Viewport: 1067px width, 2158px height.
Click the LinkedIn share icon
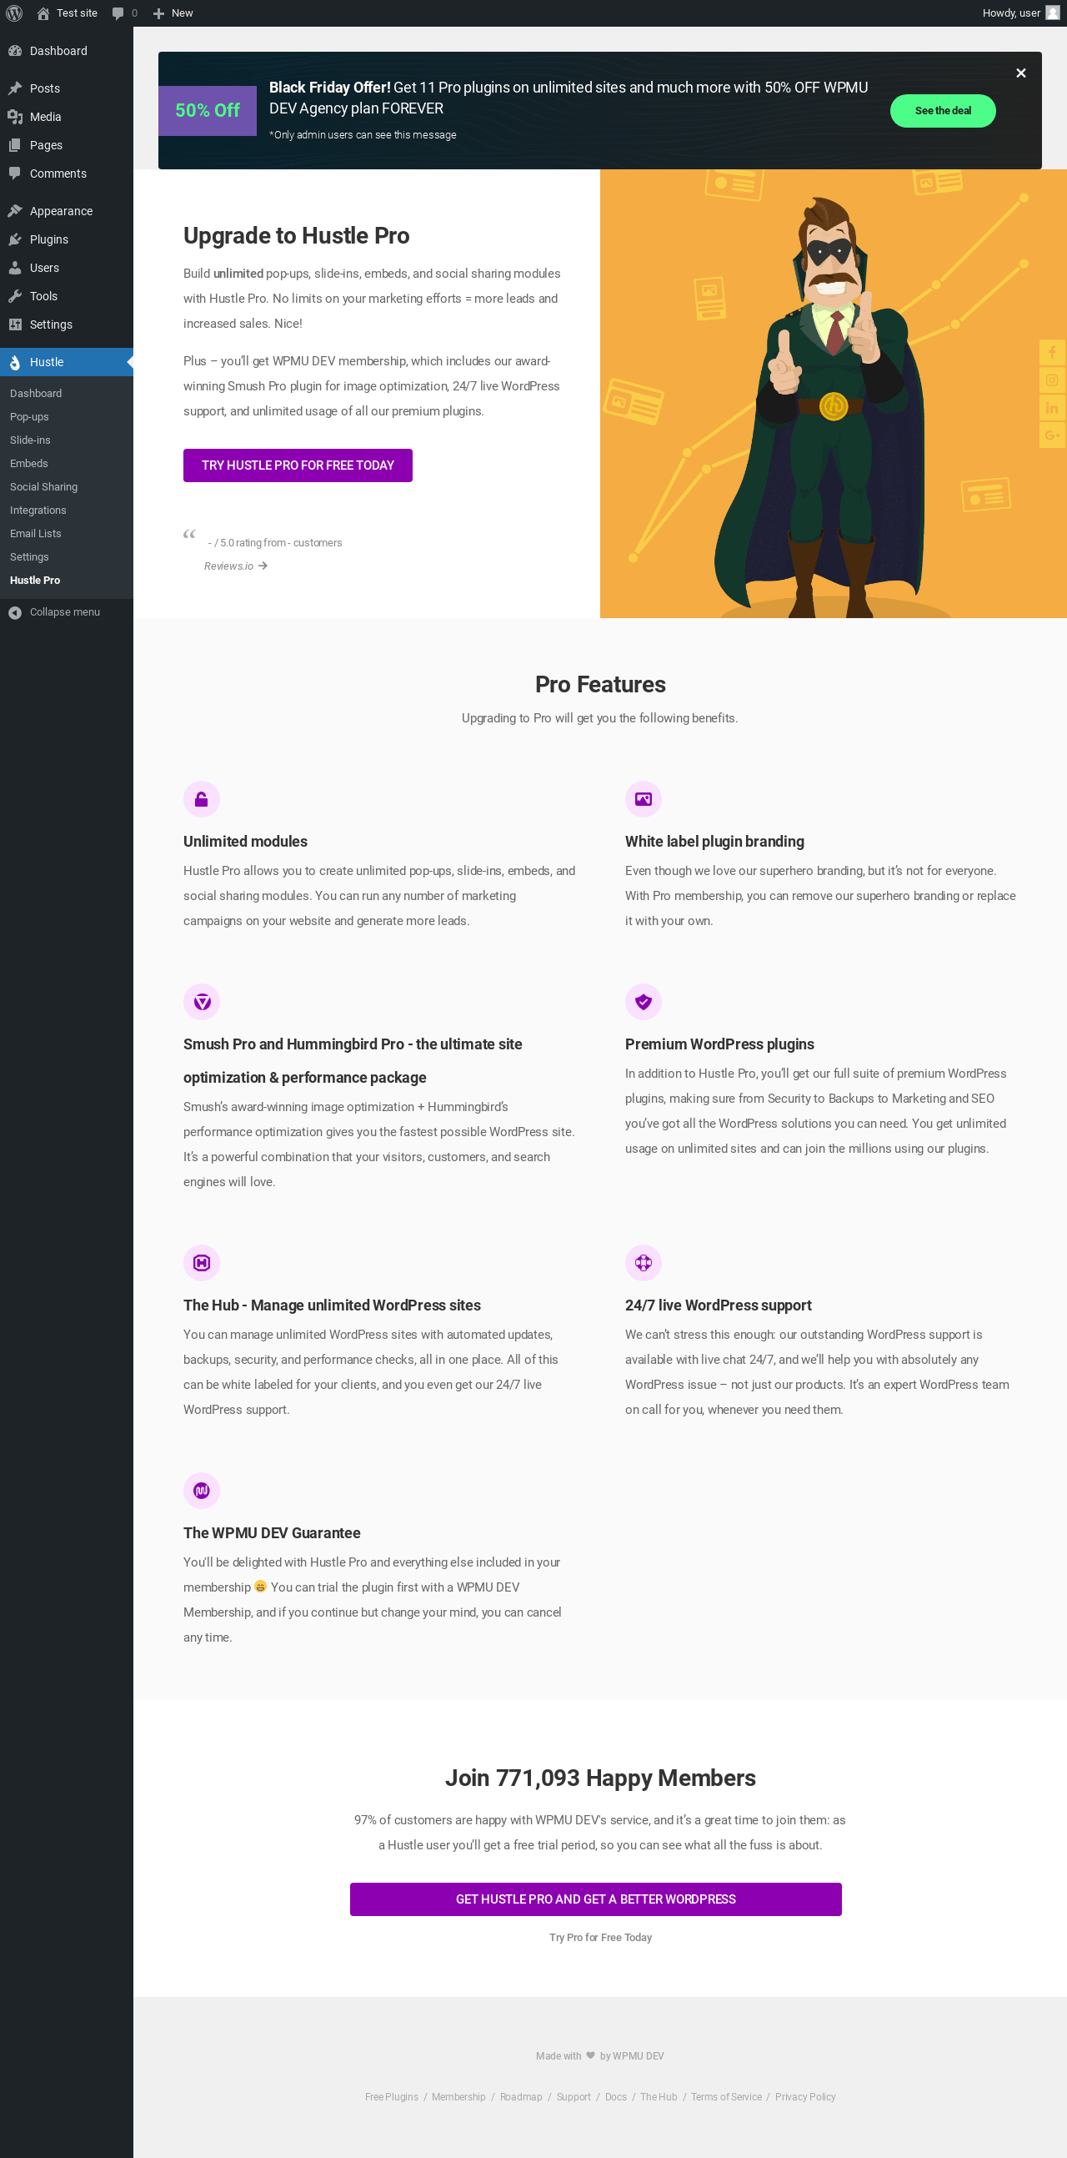[1052, 408]
